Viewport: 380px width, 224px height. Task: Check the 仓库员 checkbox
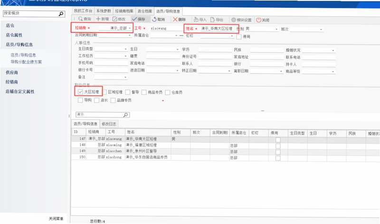(x=168, y=92)
